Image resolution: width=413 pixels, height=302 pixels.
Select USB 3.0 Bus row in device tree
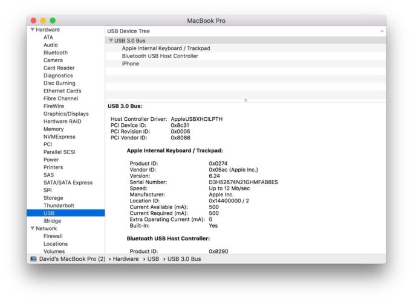point(246,40)
